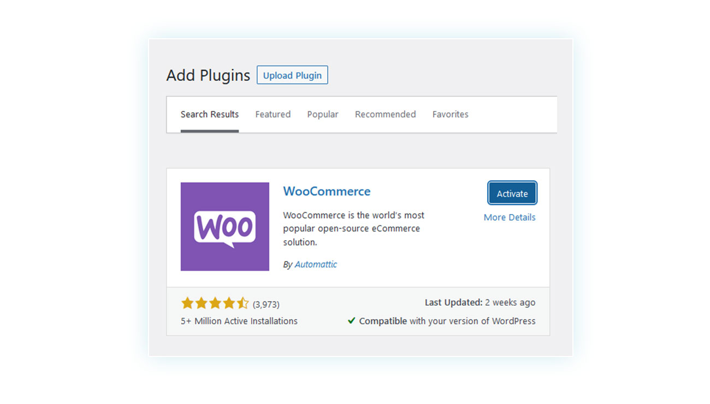Image resolution: width=710 pixels, height=404 pixels.
Task: Open the WooCommerce plugin title link
Action: [327, 191]
